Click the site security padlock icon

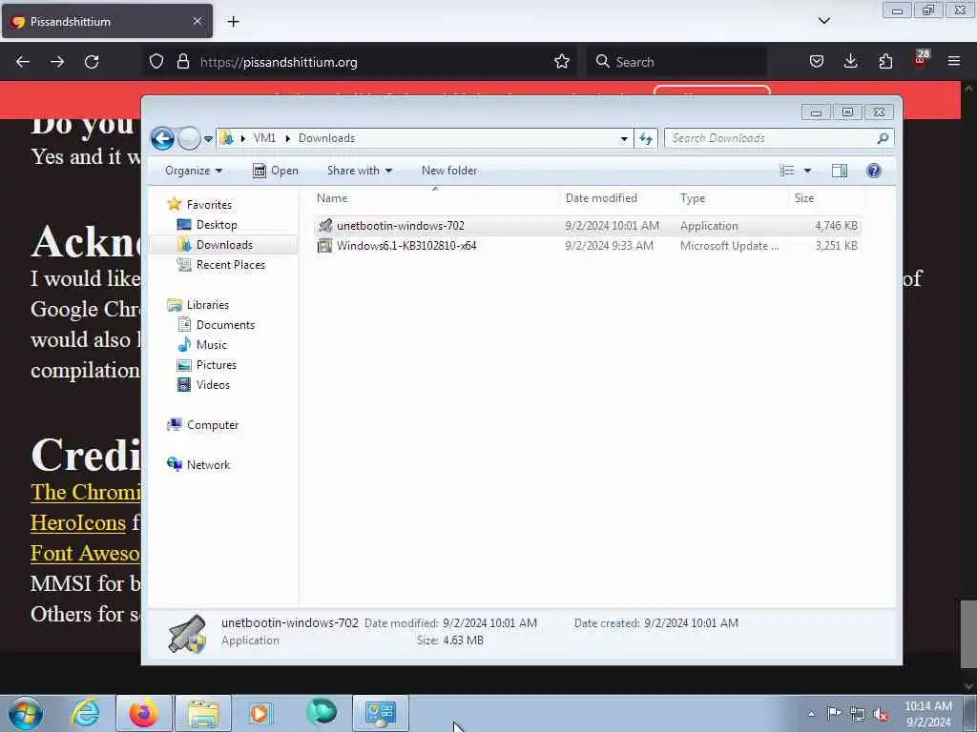point(182,62)
